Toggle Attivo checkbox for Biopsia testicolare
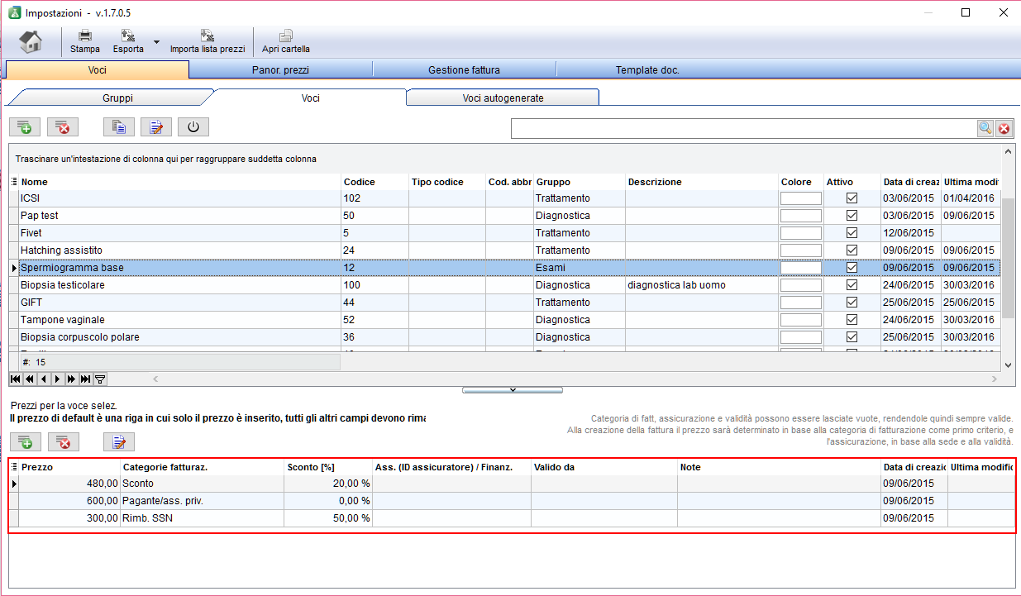Image resolution: width=1021 pixels, height=596 pixels. point(852,285)
